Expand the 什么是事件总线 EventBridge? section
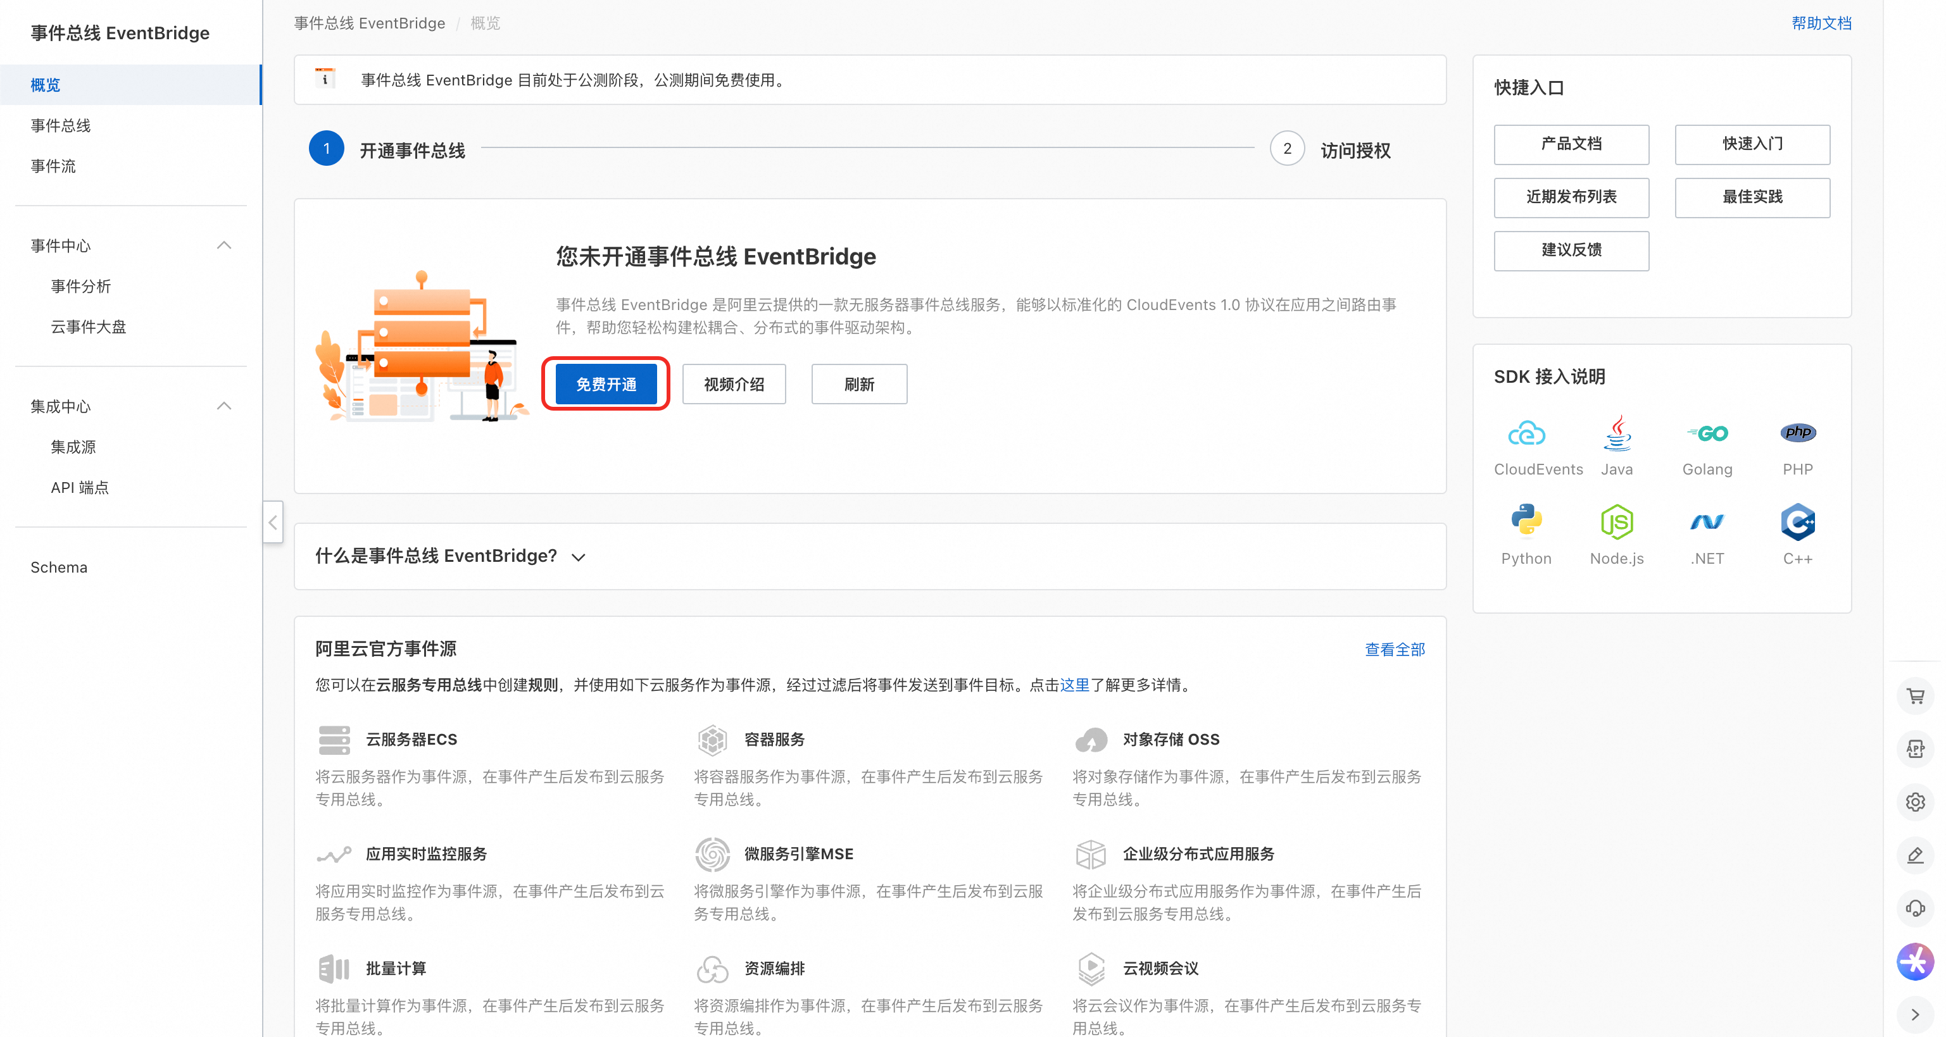 pos(579,557)
